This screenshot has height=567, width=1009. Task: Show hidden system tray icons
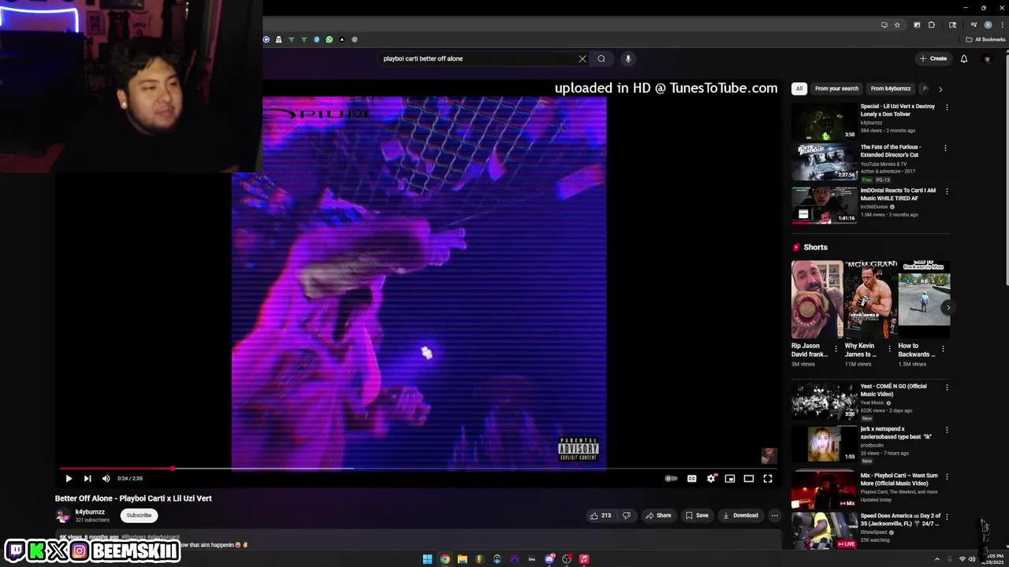[937, 559]
